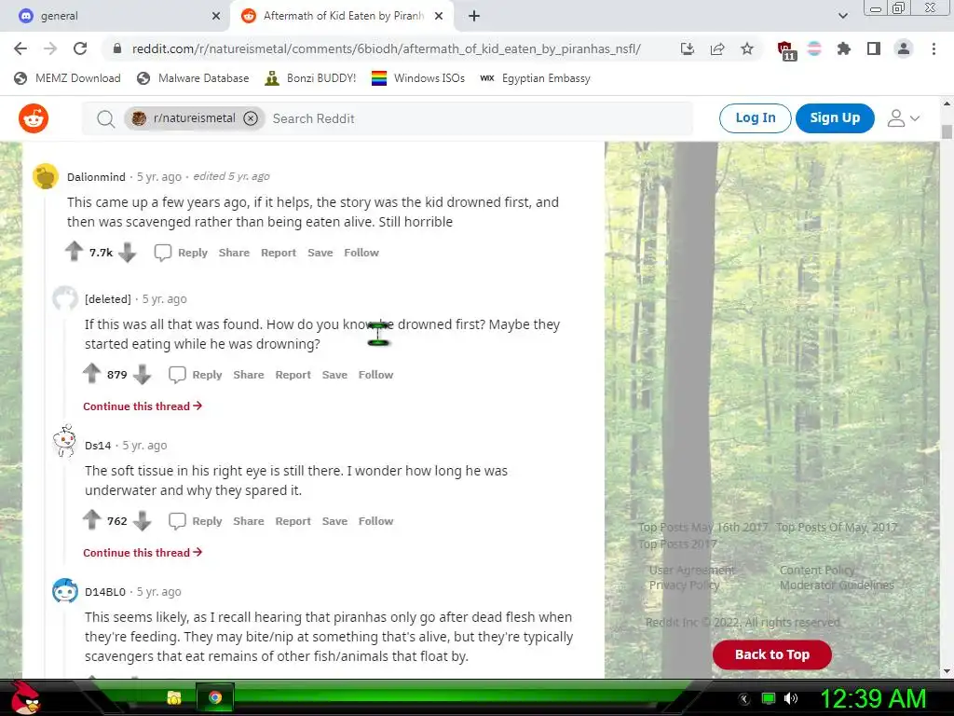
Task: Follow Ds14's comment
Action: pos(376,521)
